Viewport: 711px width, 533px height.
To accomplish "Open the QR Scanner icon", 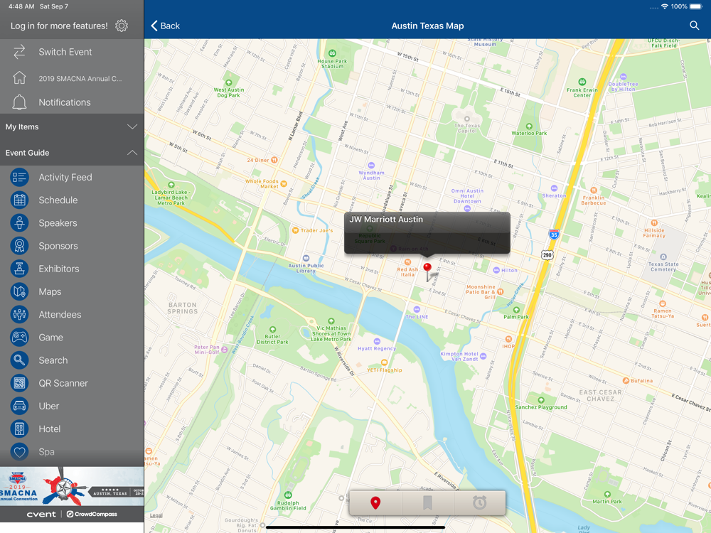I will click(x=19, y=383).
